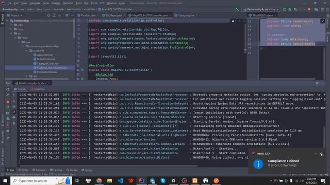The image size is (330, 185).
Task: Select opened file locate icon in Project panel
Action: [x=48, y=15]
